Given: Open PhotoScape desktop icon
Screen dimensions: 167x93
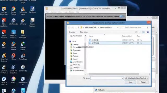Looking at the screenshot, I should click(23, 57).
